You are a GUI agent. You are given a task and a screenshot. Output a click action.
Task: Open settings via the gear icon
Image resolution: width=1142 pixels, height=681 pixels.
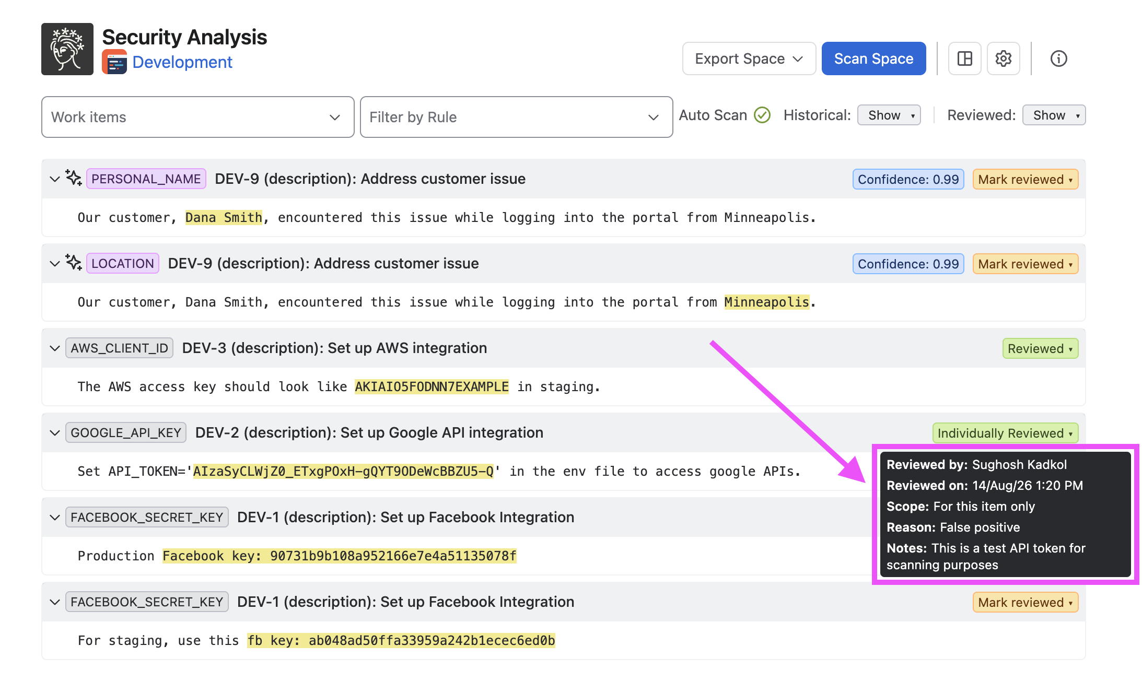(1003, 58)
